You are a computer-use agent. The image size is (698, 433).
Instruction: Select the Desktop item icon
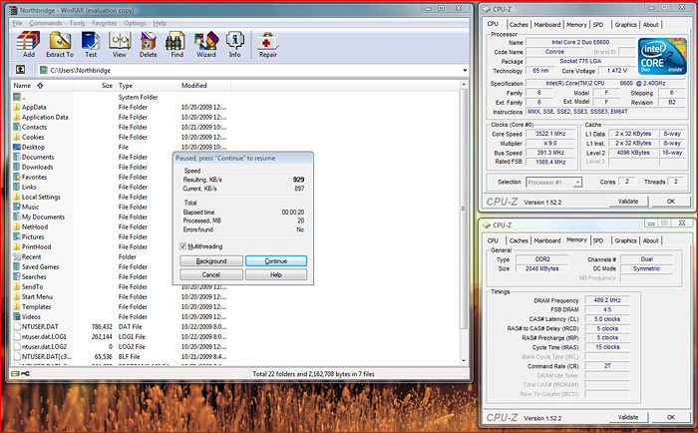click(17, 147)
